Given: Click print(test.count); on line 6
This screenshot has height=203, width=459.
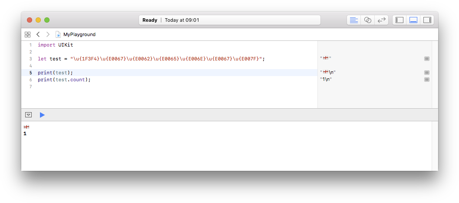Looking at the screenshot, I should tap(64, 80).
